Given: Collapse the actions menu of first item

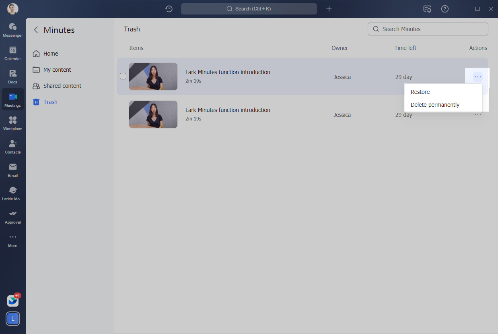Looking at the screenshot, I should (x=477, y=77).
